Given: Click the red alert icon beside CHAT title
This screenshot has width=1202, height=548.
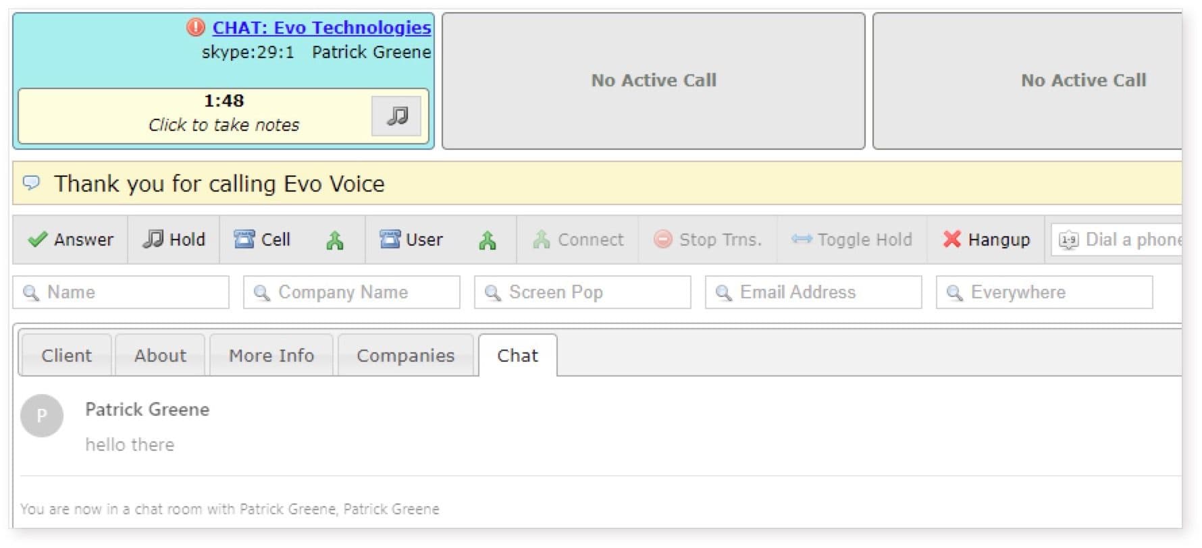Looking at the screenshot, I should click(195, 28).
